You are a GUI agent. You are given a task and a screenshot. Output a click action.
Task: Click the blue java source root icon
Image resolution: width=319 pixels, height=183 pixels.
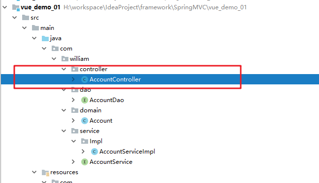pyautogui.click(x=45, y=38)
